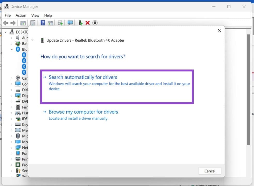Click the Disable device down-arrow icon
This screenshot has width=254, height=186.
pyautogui.click(x=95, y=23)
